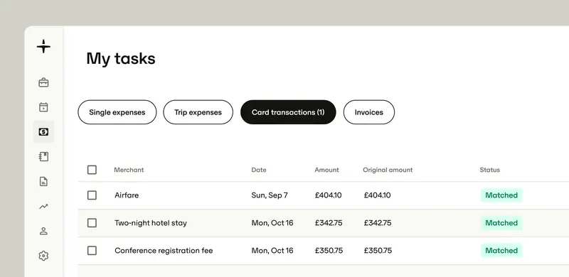This screenshot has width=569, height=277.
Task: Click the four-point star logo icon
Action: tap(43, 46)
